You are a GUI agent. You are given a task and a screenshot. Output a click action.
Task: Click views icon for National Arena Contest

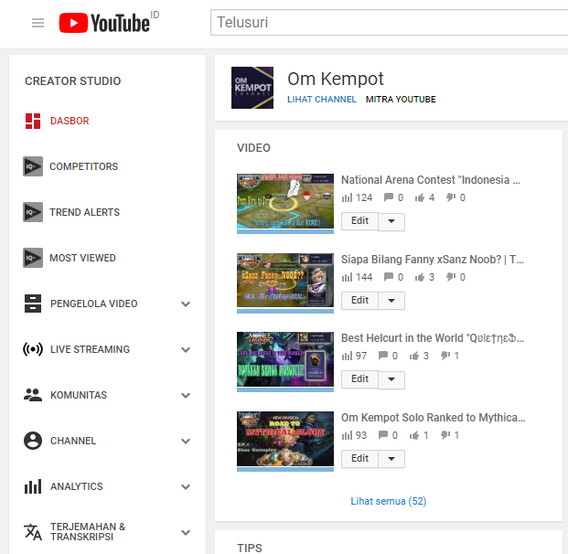[347, 197]
